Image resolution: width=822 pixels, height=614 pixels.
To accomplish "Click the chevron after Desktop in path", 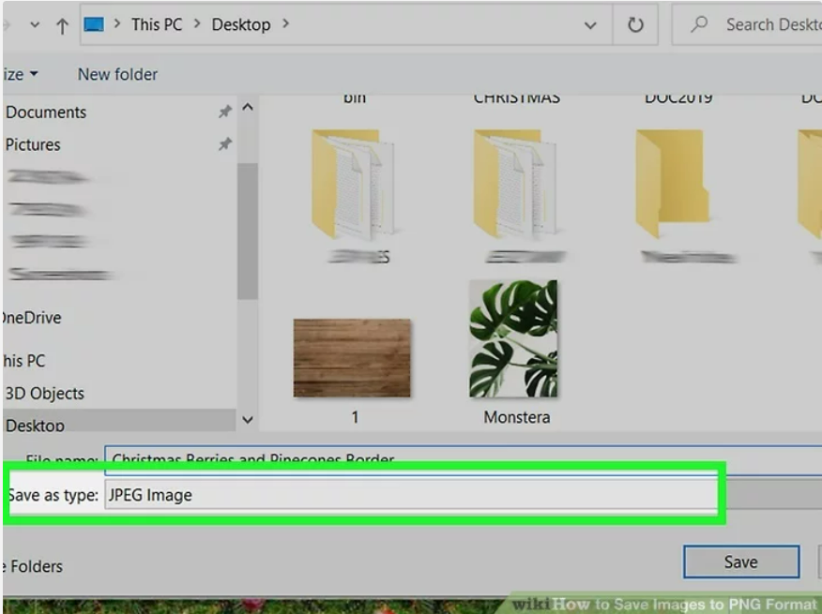I will [285, 24].
